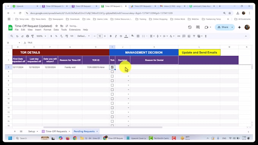This screenshot has height=145, width=258.
Task: Open the Google Sheets home icon
Action: coord(10,28)
